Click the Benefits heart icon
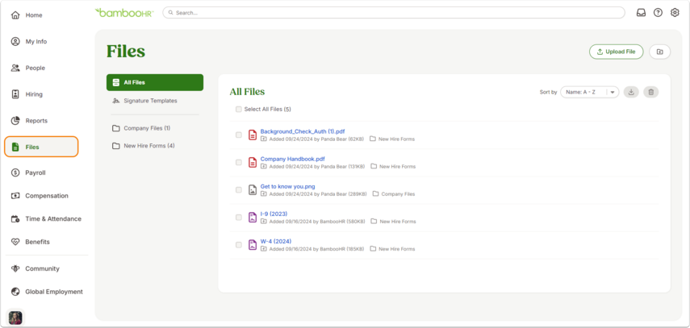The image size is (690, 328). [x=15, y=242]
